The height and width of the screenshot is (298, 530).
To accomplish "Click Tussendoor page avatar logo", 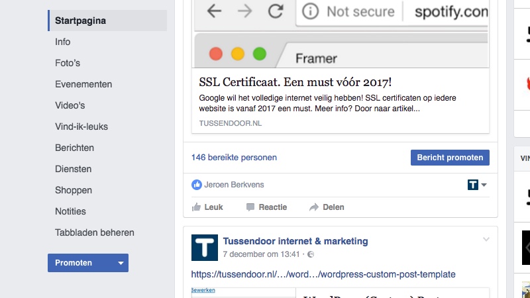I will click(205, 248).
